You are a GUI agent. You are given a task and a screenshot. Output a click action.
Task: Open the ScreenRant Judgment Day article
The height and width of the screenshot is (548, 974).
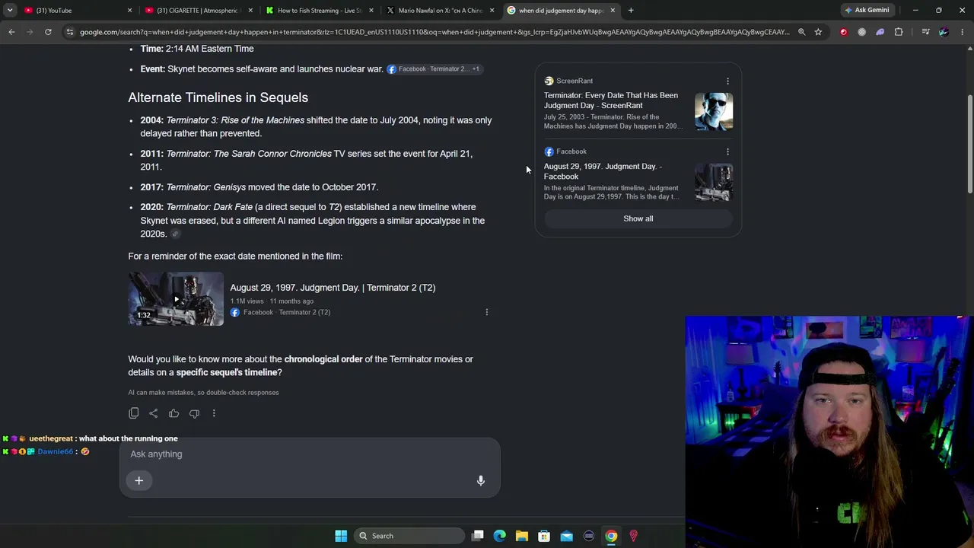click(611, 100)
